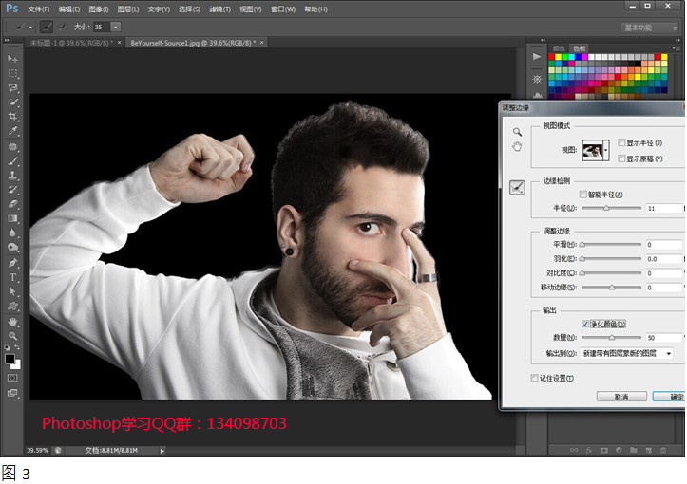
Task: Select the Type tool
Action: tap(12, 277)
